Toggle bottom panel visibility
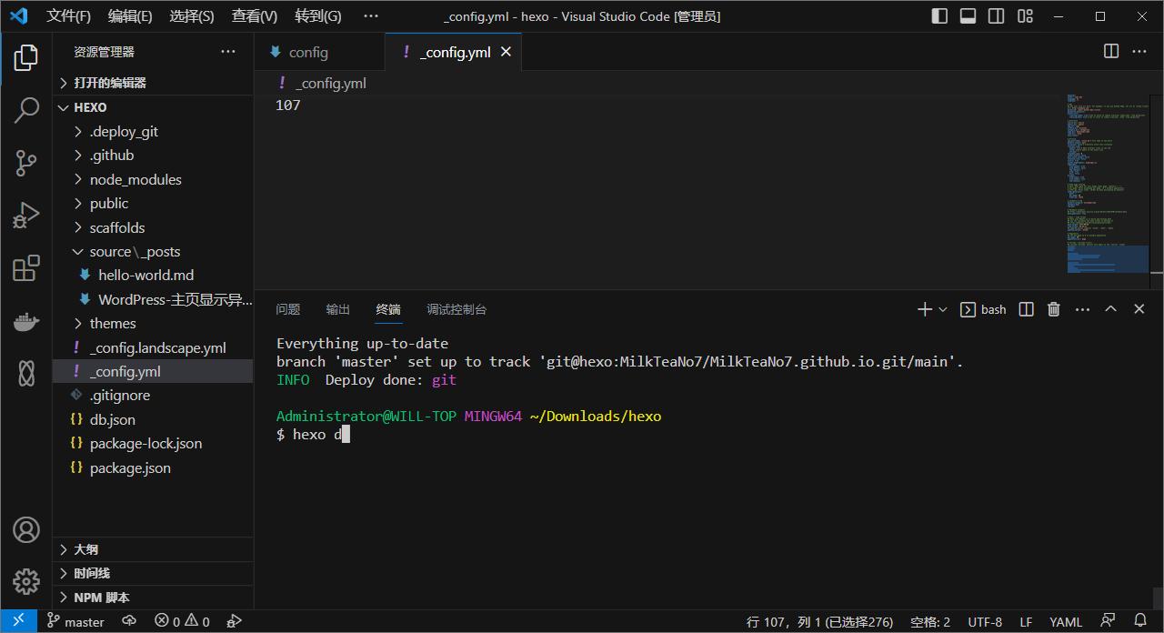1164x633 pixels. (x=968, y=16)
